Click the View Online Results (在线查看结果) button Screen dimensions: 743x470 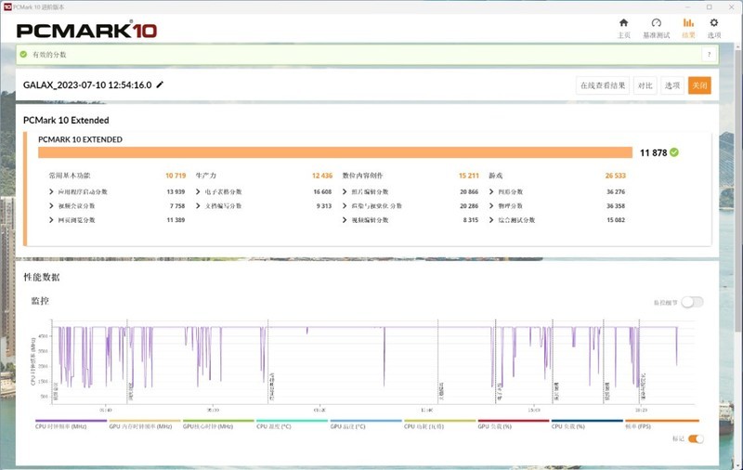point(603,85)
